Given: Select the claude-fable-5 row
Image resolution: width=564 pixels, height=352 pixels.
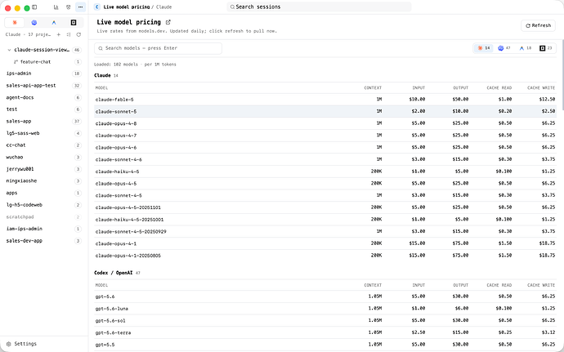Looking at the screenshot, I should point(325,100).
